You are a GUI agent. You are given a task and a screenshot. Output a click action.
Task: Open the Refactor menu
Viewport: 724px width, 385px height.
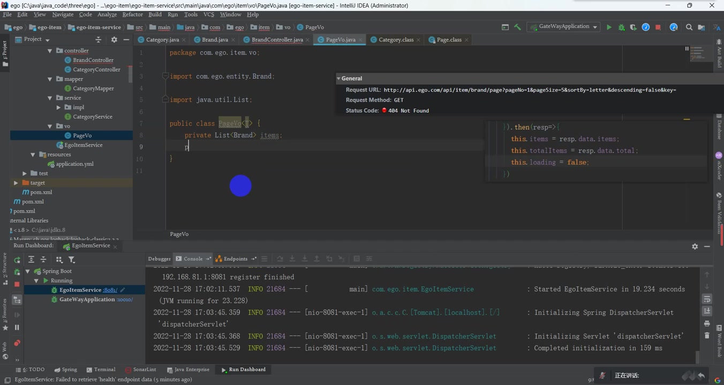coord(132,14)
